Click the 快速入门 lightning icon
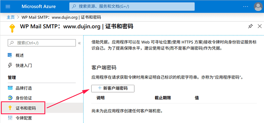 point(10,65)
